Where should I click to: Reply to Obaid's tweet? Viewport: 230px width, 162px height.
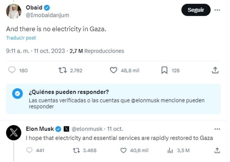(x=11, y=70)
